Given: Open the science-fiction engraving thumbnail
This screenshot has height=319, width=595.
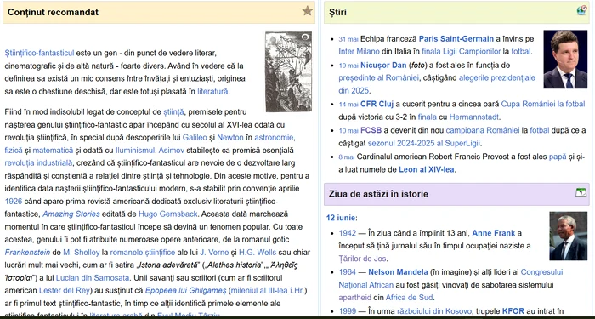Looking at the screenshot, I should [288, 71].
